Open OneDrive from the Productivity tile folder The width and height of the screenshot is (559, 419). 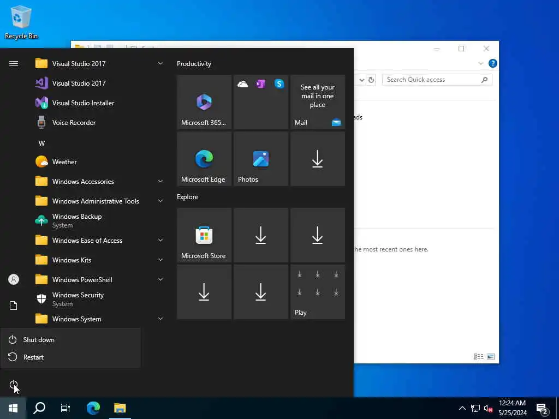pyautogui.click(x=242, y=84)
